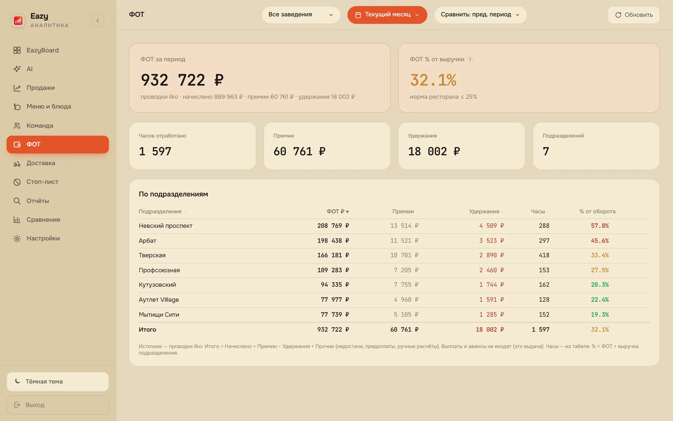Click the refresh icon in Обновить
This screenshot has width=673, height=421.
[x=618, y=15]
